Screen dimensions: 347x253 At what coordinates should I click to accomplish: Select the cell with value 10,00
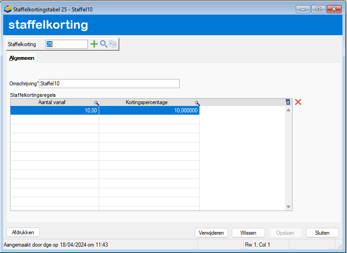point(55,111)
